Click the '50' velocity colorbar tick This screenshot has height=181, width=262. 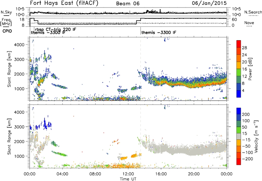[244, 127]
